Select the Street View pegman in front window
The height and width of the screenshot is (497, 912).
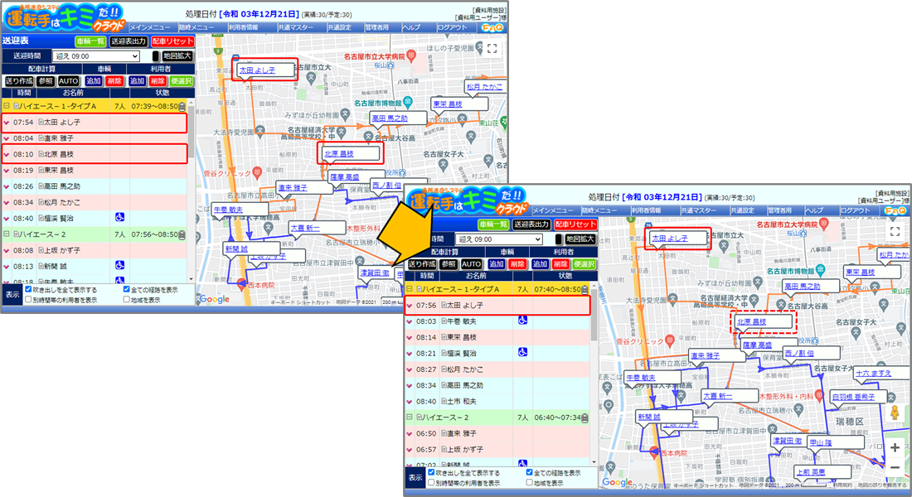tap(895, 413)
